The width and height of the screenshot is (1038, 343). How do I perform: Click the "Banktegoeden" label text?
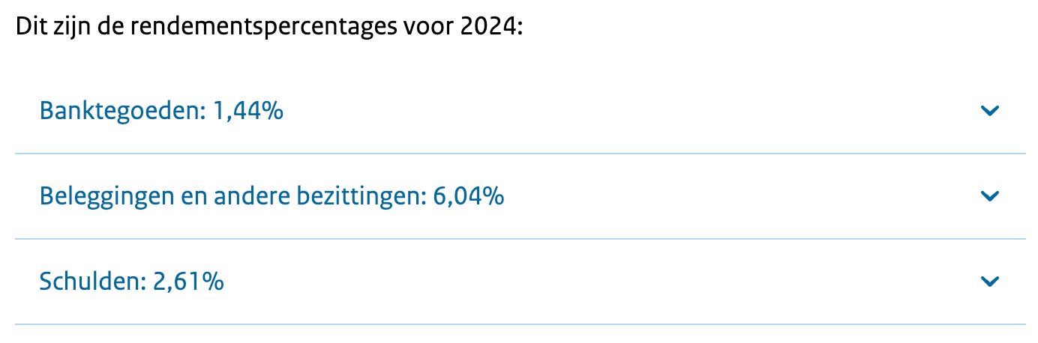[120, 112]
